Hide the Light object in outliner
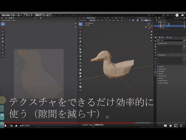 click(x=184, y=28)
